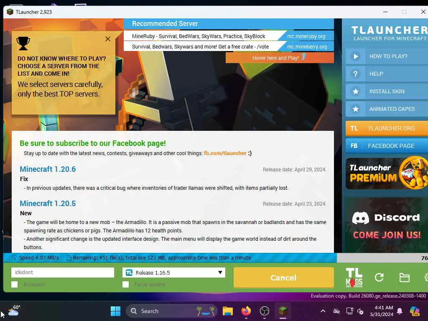
Task: Toggle the Accounts checkbox
Action: pyautogui.click(x=15, y=284)
